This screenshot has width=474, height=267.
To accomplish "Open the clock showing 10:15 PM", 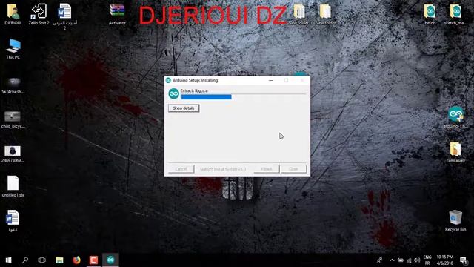I will (x=445, y=260).
